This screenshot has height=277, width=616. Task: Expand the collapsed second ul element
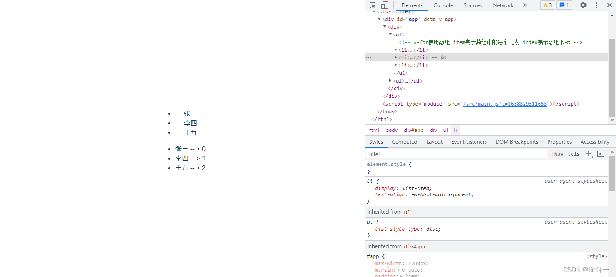[x=390, y=81]
